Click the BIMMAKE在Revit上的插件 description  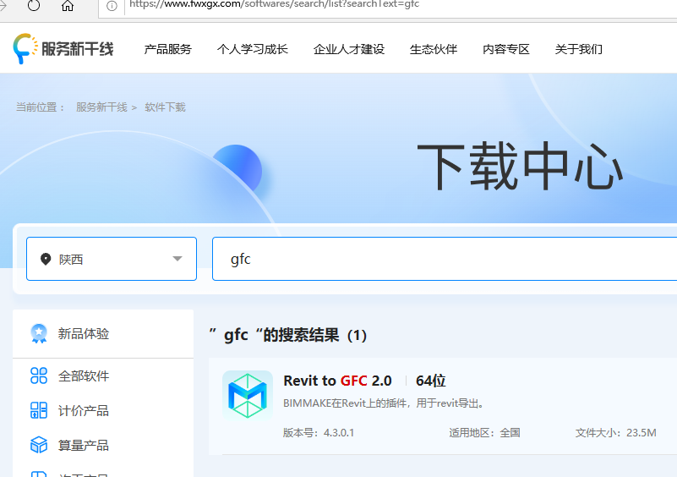tap(385, 403)
